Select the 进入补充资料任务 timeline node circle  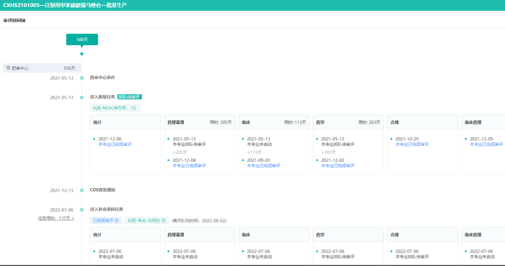click(x=82, y=210)
